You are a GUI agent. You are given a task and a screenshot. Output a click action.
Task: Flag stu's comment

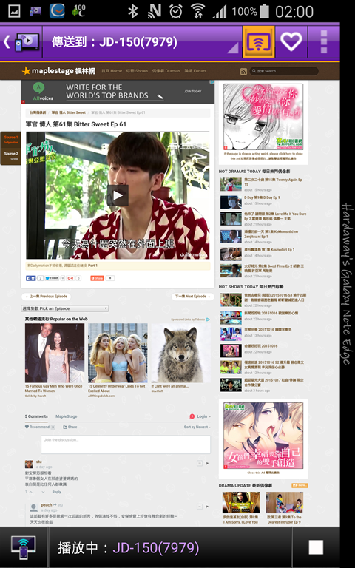[x=207, y=463]
